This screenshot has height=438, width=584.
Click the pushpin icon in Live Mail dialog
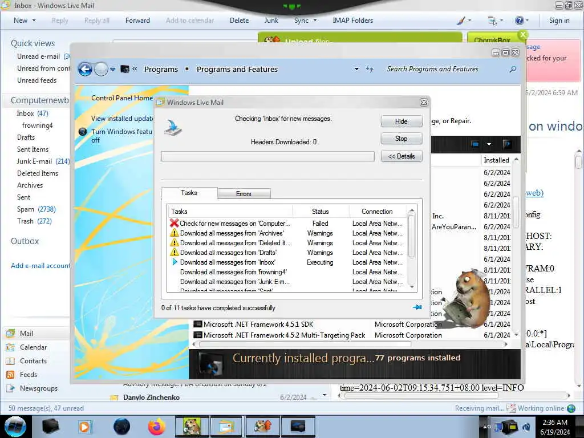(417, 307)
